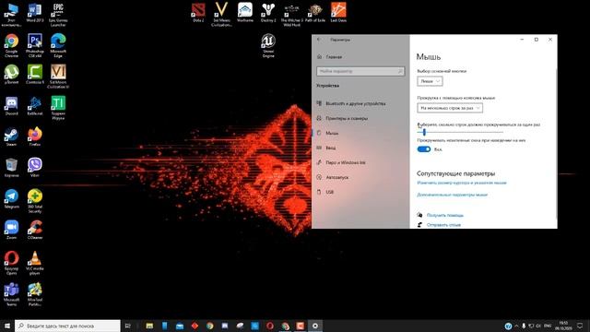
Task: Click the taskbar clock and date
Action: 563,326
